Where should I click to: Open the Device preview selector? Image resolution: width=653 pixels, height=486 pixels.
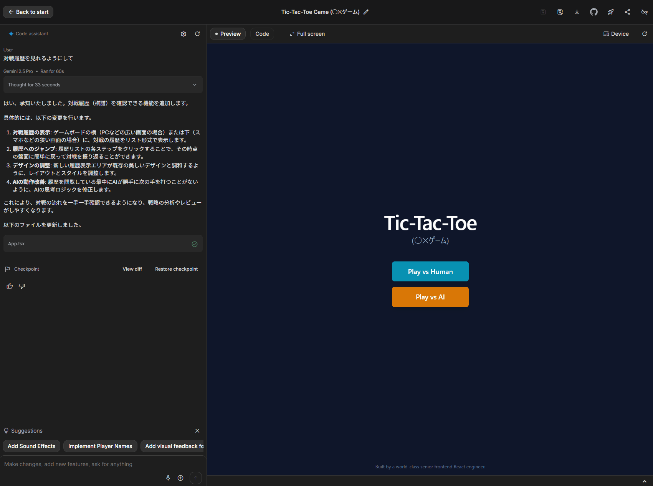[x=616, y=34]
